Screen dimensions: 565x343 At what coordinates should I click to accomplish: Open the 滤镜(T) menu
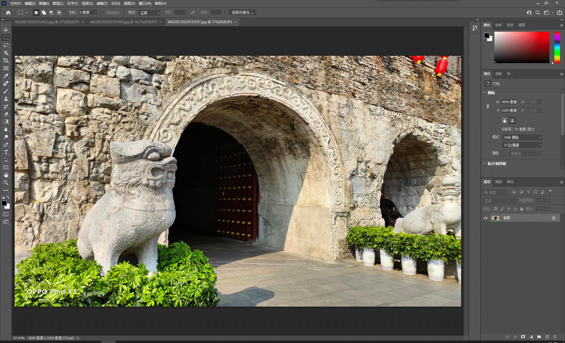(x=102, y=4)
